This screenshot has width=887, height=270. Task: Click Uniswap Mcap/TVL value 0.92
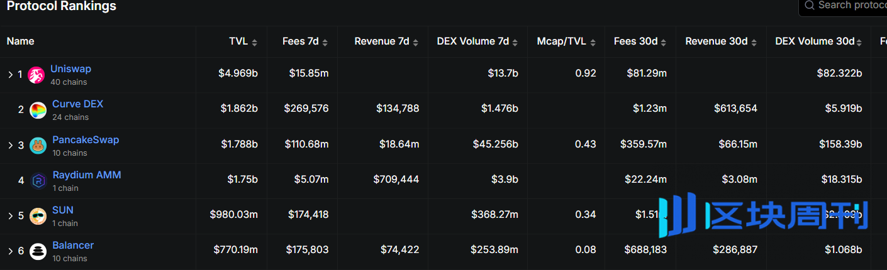tap(586, 73)
